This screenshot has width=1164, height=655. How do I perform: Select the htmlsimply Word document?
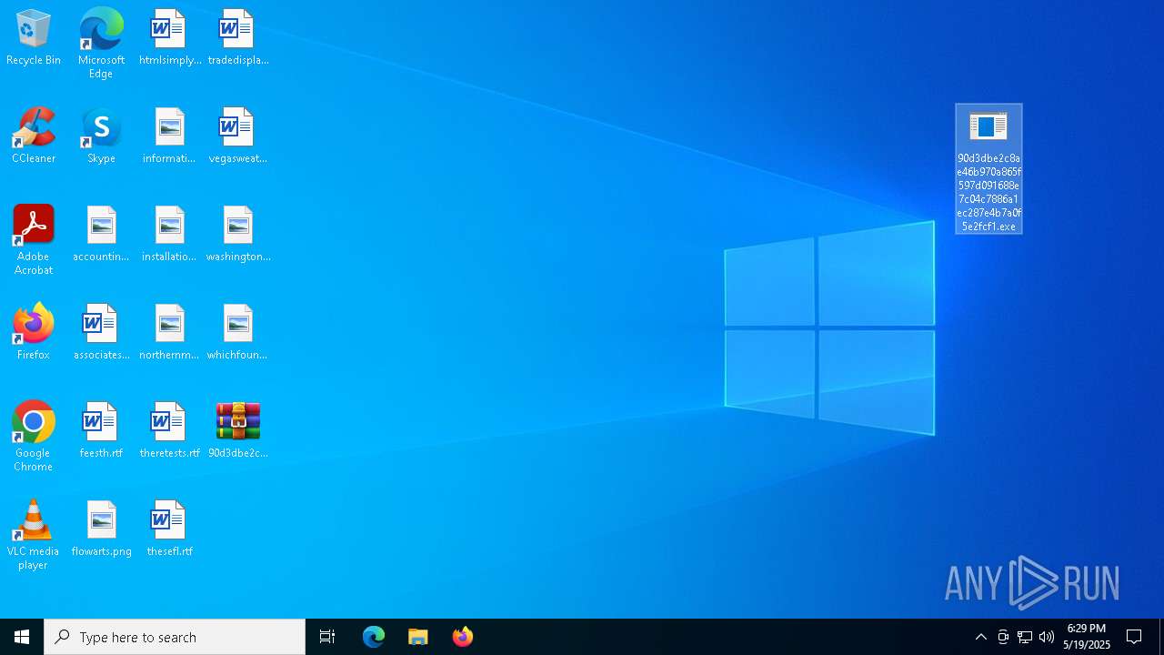click(169, 38)
